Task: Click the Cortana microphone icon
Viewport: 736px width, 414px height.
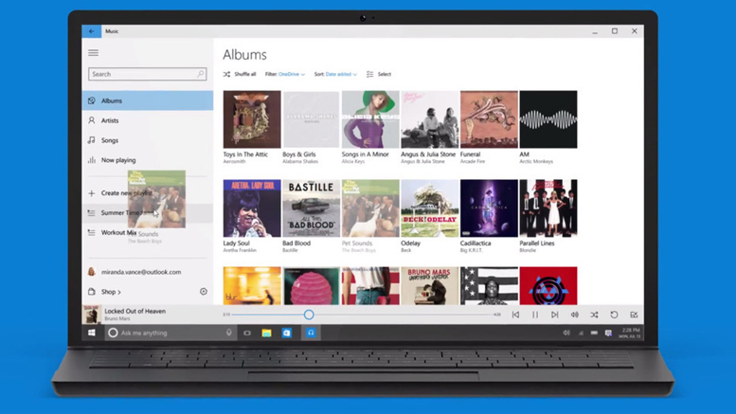Action: [228, 333]
